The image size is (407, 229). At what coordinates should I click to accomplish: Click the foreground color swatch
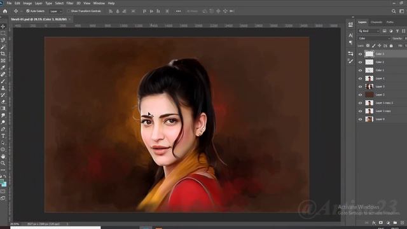pyautogui.click(x=2, y=181)
